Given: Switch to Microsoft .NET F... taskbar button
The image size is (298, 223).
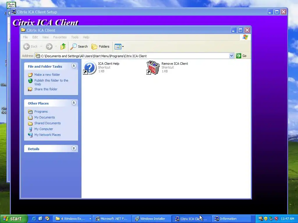Looking at the screenshot, I should [112, 219].
